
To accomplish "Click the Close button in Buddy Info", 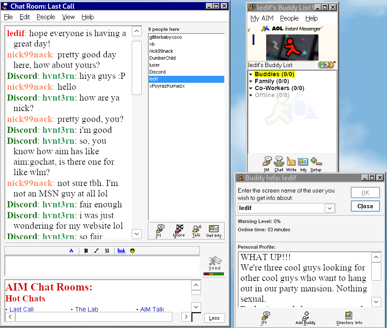I will pos(365,206).
